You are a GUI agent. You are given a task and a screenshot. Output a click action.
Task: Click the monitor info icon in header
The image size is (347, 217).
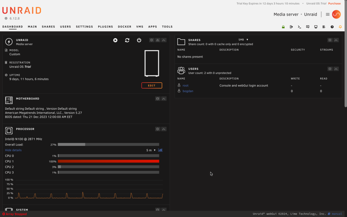tap(316, 27)
